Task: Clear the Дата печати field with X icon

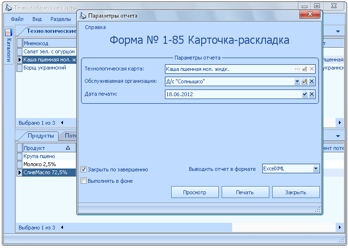Action: tap(312, 94)
